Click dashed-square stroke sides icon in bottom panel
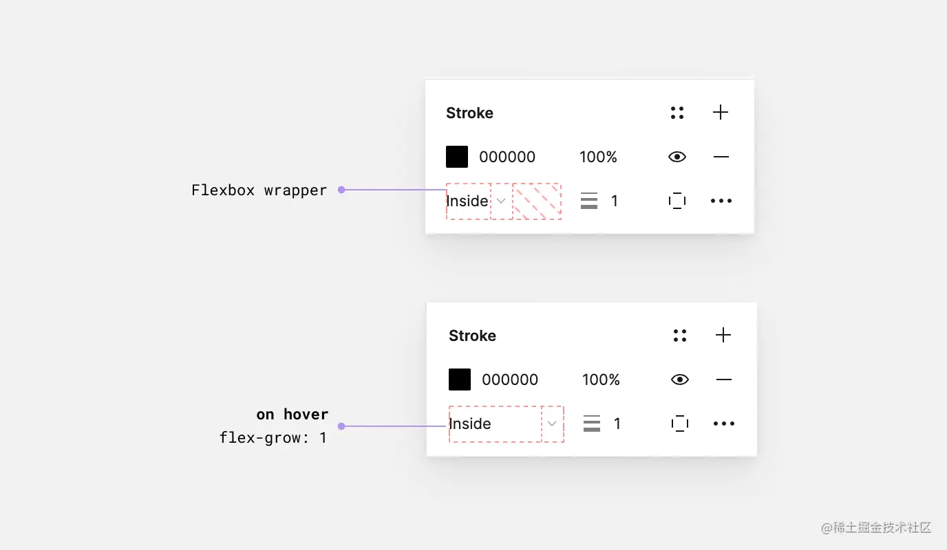The height and width of the screenshot is (550, 947). 680,423
